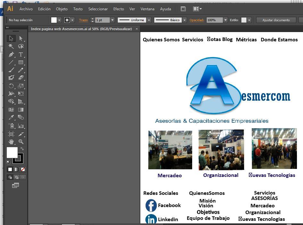Open Change Screen Mode button

click(15, 185)
